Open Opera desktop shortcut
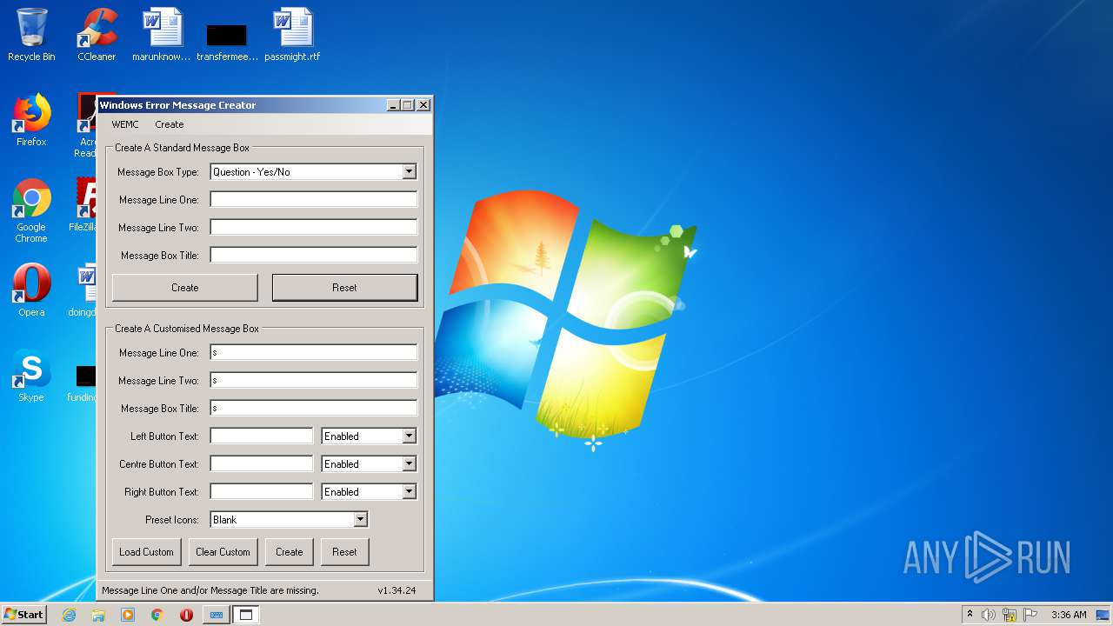The height and width of the screenshot is (626, 1113). pyautogui.click(x=31, y=290)
